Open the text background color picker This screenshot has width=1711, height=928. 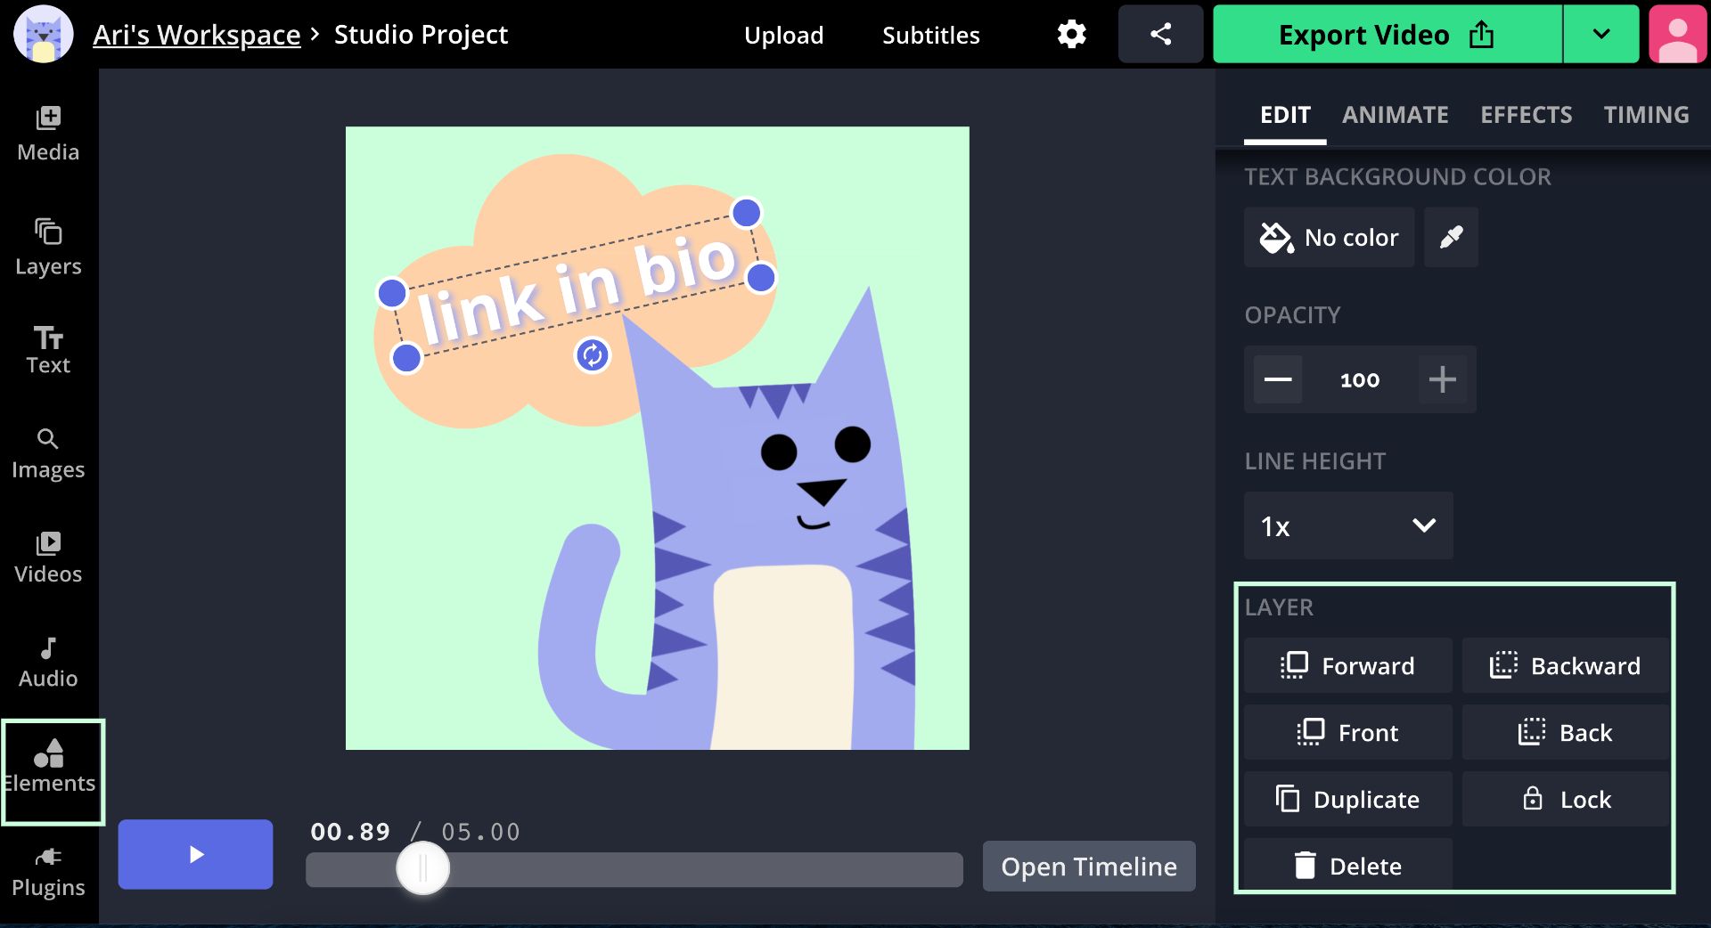1329,238
